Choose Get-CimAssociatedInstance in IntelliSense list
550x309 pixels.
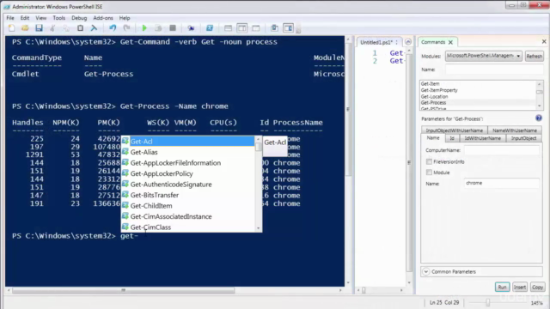coord(187,216)
